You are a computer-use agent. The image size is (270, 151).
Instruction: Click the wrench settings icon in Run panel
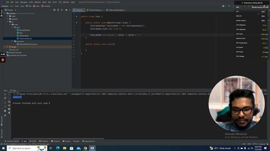coord(5,98)
